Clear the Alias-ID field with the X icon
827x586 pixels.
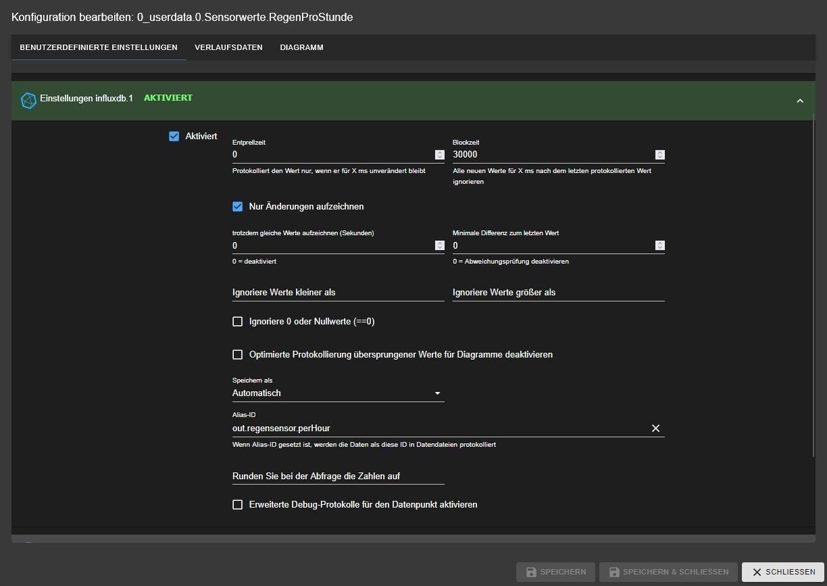(655, 429)
